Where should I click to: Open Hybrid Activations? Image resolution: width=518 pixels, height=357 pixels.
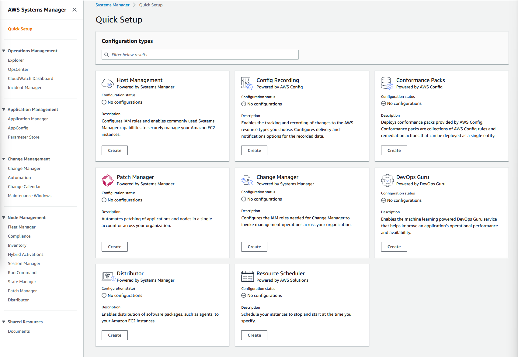click(26, 254)
